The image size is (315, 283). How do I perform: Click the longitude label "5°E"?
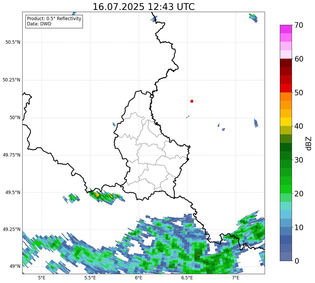tap(42, 278)
